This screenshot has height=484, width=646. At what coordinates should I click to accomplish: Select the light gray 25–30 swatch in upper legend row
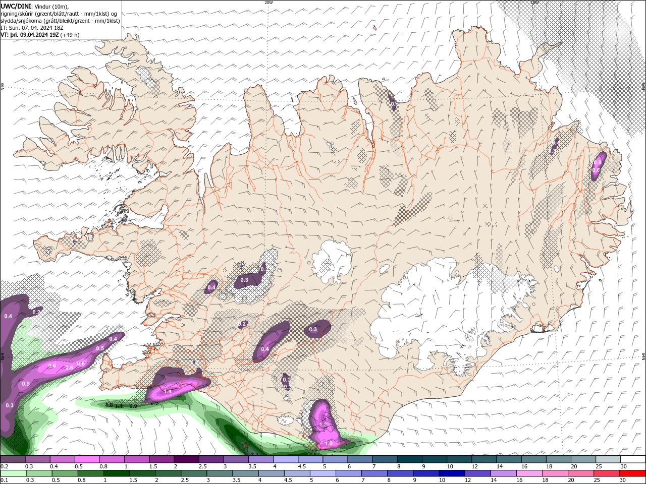[608, 459]
